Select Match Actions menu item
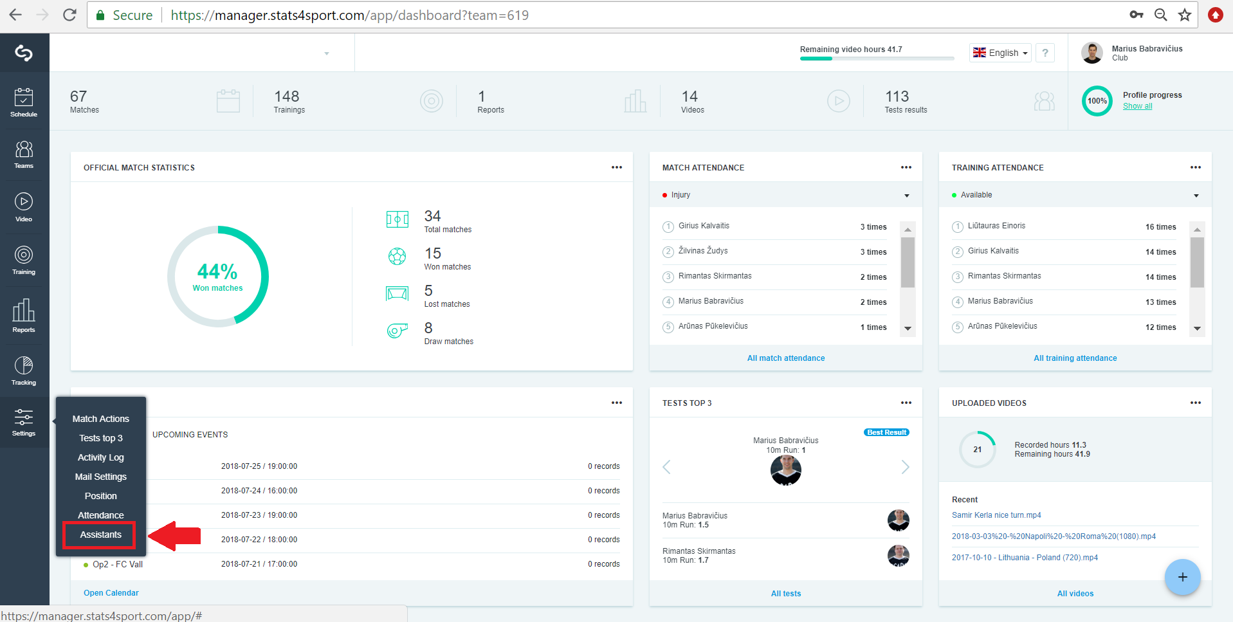The width and height of the screenshot is (1233, 622). [101, 419]
